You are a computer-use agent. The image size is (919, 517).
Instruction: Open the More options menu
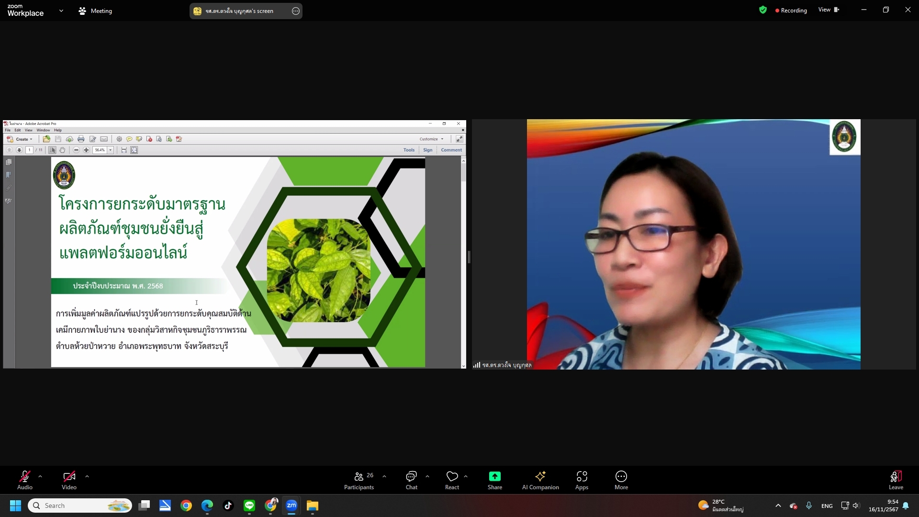pos(621,481)
